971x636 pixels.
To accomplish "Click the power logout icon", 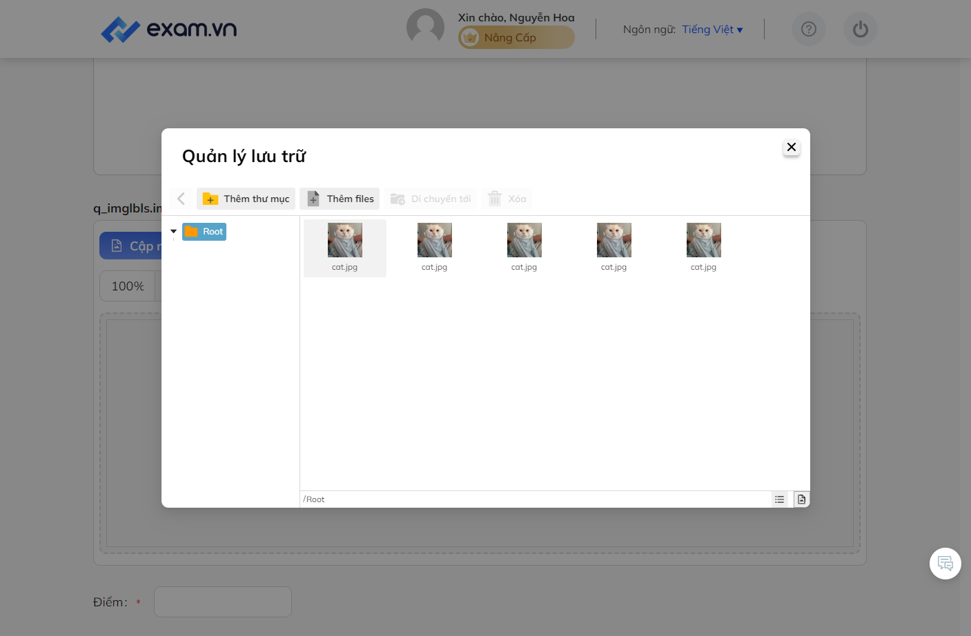I will pos(861,29).
